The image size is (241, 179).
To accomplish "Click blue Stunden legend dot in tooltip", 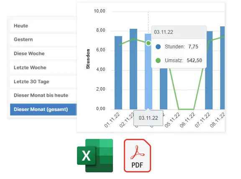I will 158,47.
